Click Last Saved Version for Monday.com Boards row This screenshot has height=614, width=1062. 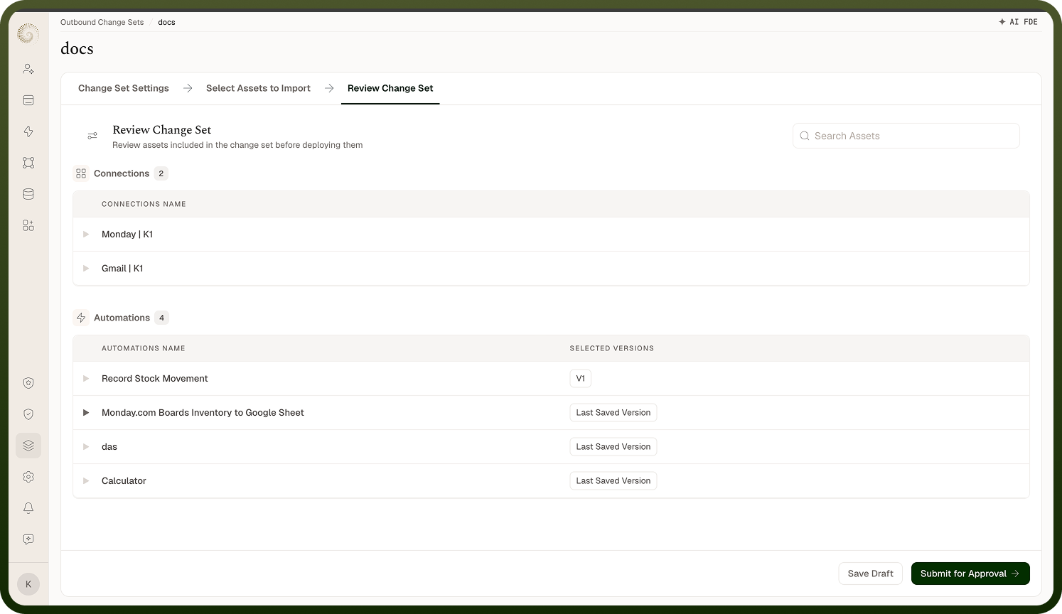click(613, 413)
